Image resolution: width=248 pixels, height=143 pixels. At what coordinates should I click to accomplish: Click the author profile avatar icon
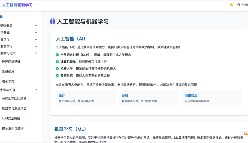pos(239,5)
